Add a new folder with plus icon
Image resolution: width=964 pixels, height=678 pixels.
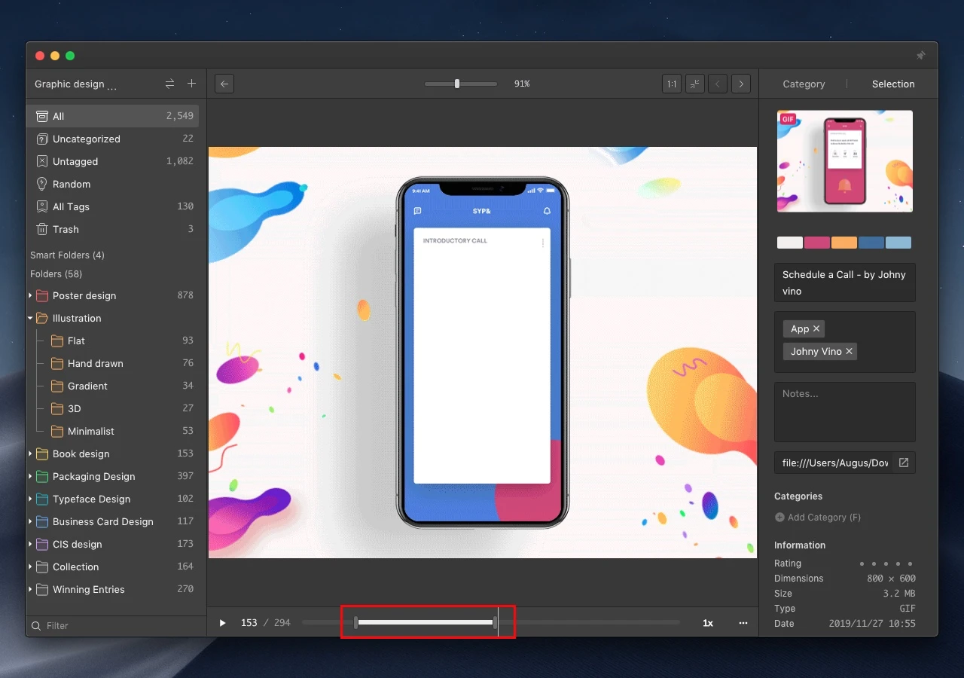click(191, 84)
